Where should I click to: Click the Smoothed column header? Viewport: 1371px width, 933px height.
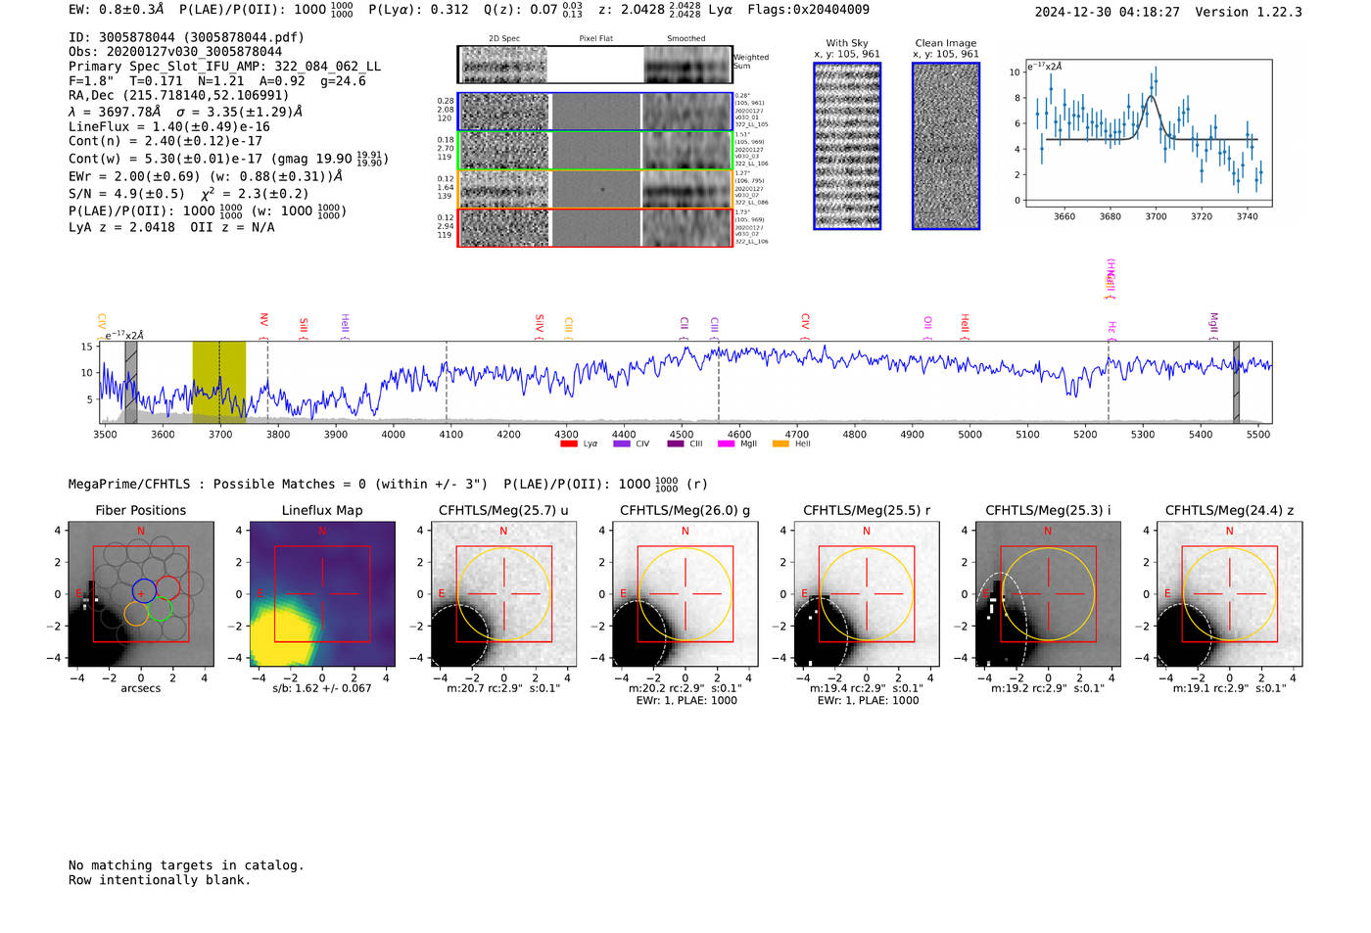click(685, 39)
